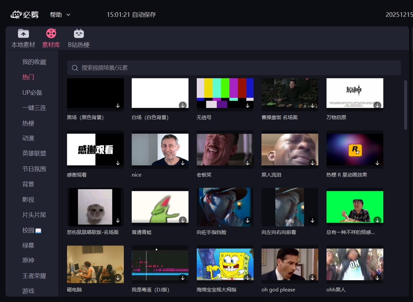This screenshot has height=302, width=413.
Task: Click the 必剪 app logo
Action: [25, 14]
